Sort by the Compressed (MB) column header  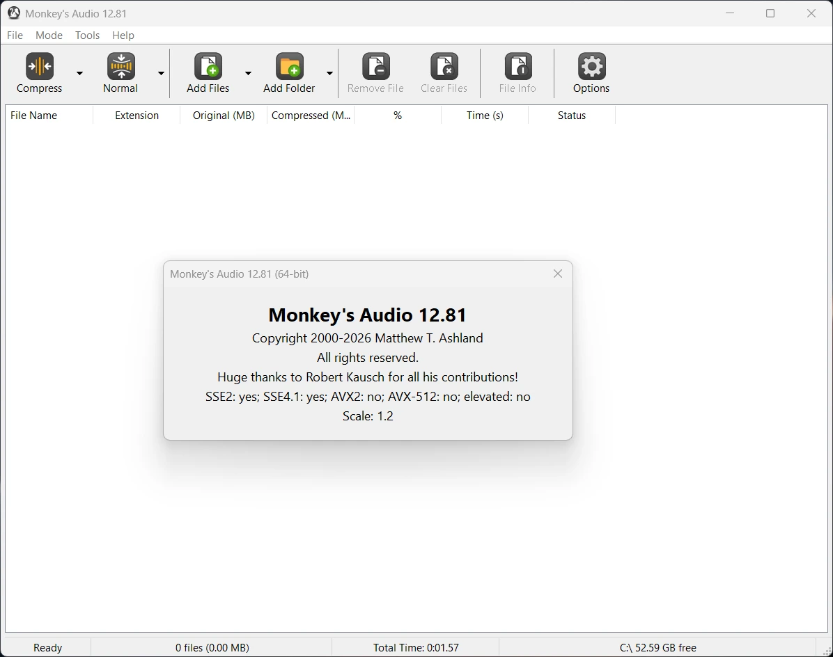tap(311, 115)
